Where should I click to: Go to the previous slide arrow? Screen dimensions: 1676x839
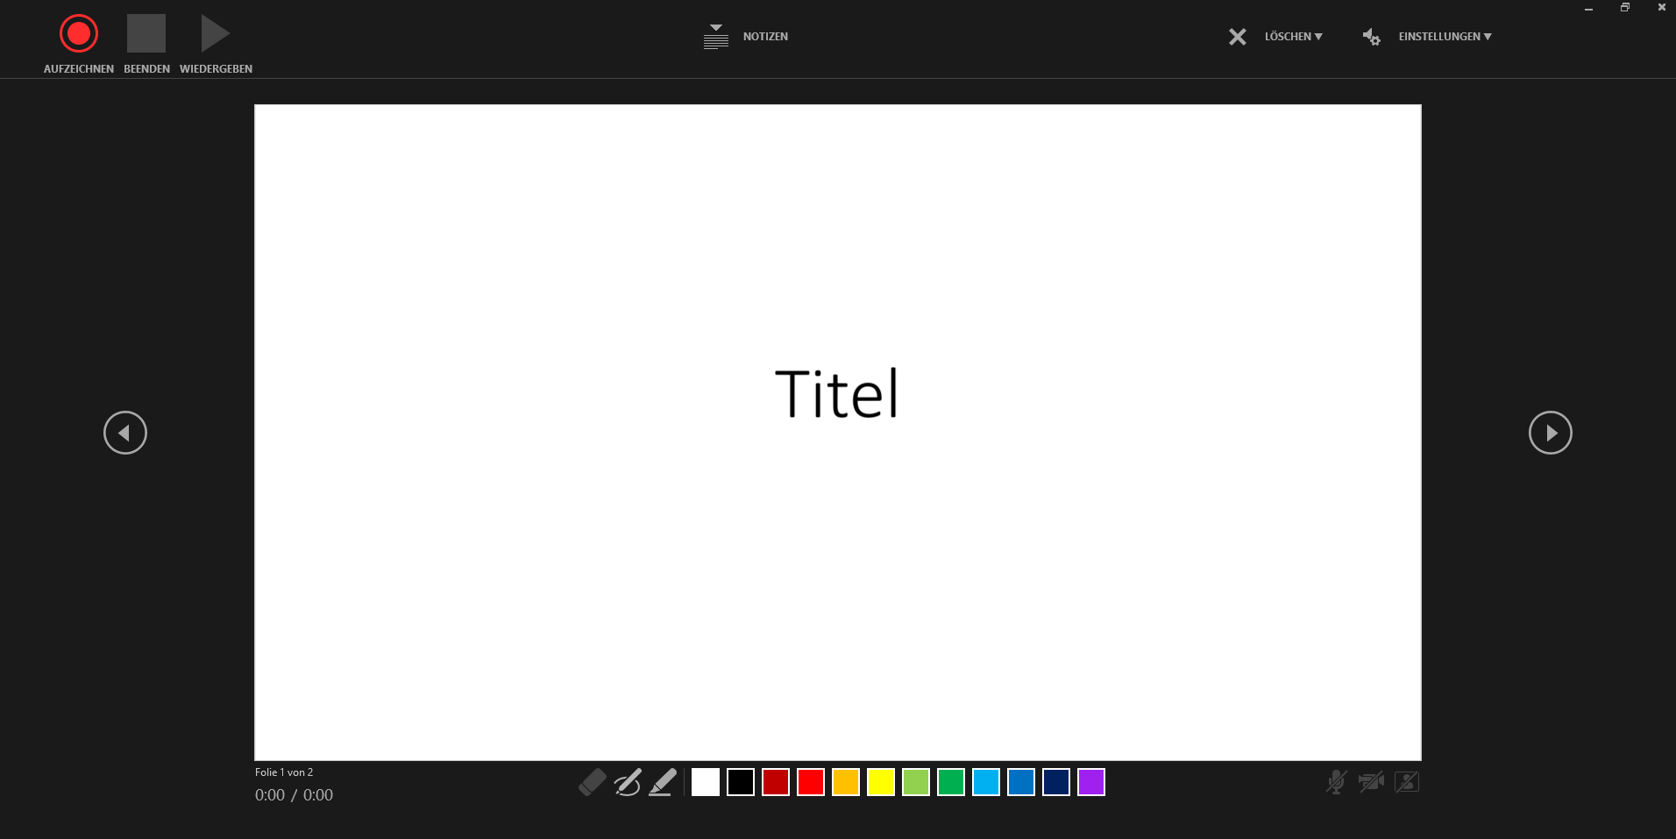[x=125, y=433]
